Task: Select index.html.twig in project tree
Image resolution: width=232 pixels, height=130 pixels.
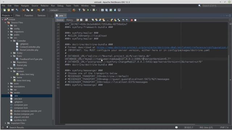Action: [26, 74]
